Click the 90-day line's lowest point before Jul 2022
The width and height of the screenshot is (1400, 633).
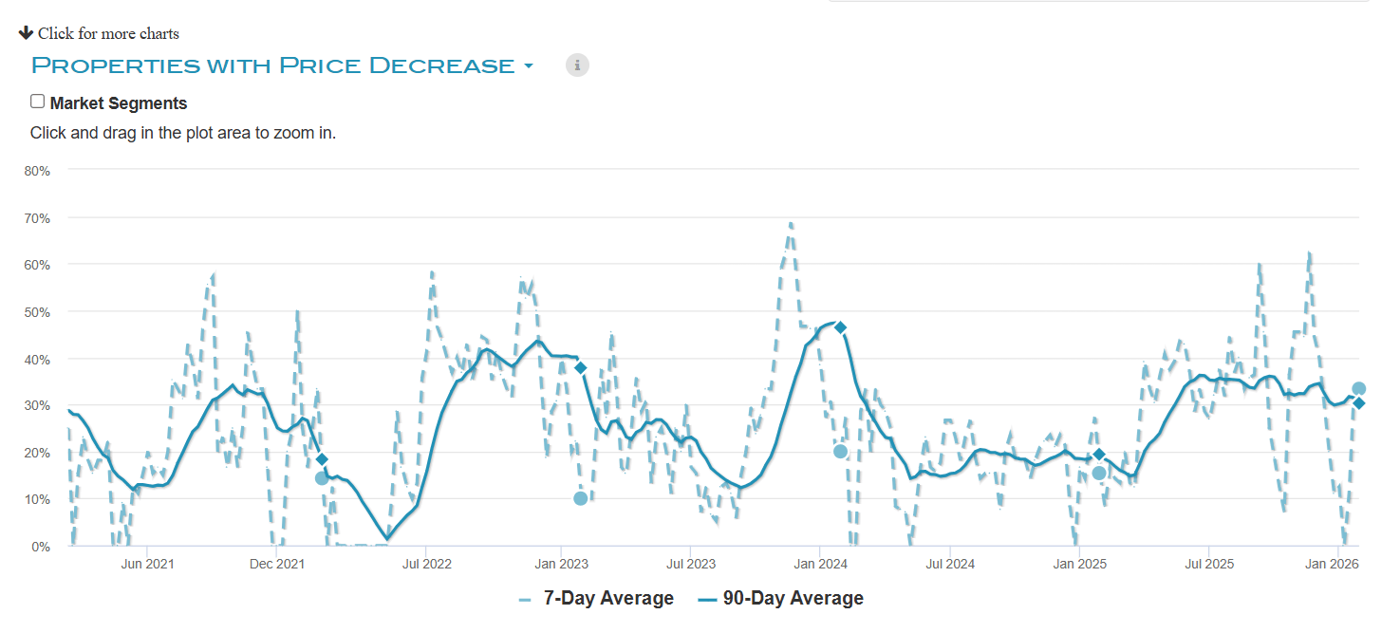click(386, 538)
